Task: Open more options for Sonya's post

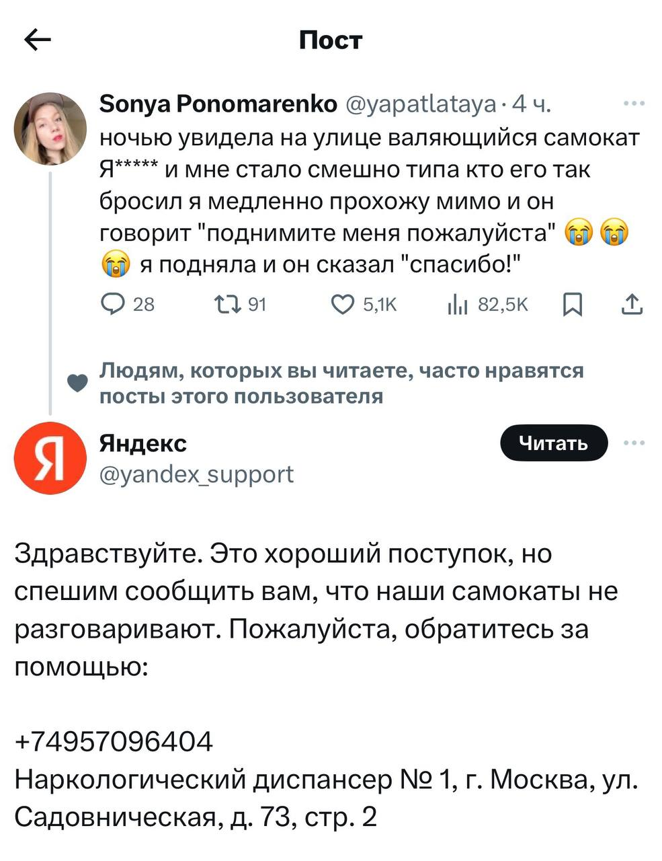Action: (x=634, y=104)
